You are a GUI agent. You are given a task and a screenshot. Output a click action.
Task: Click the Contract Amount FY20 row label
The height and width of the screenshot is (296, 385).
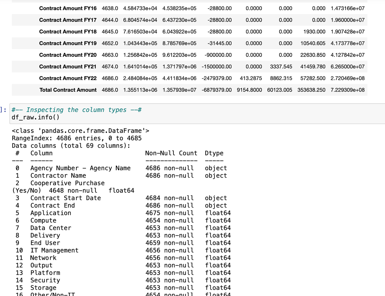click(x=68, y=55)
